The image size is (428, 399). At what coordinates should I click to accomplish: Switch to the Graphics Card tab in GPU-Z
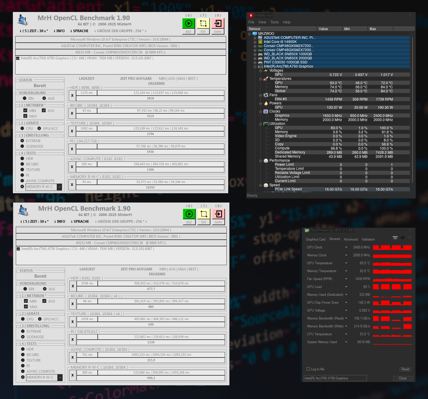[316, 239]
